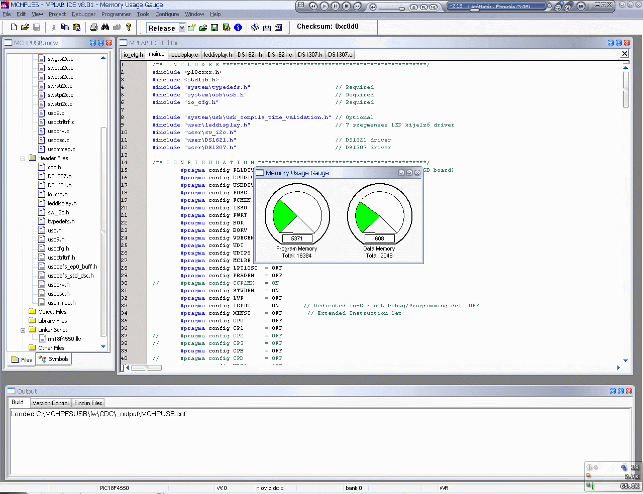Click the Copy toolbar icon

click(65, 27)
